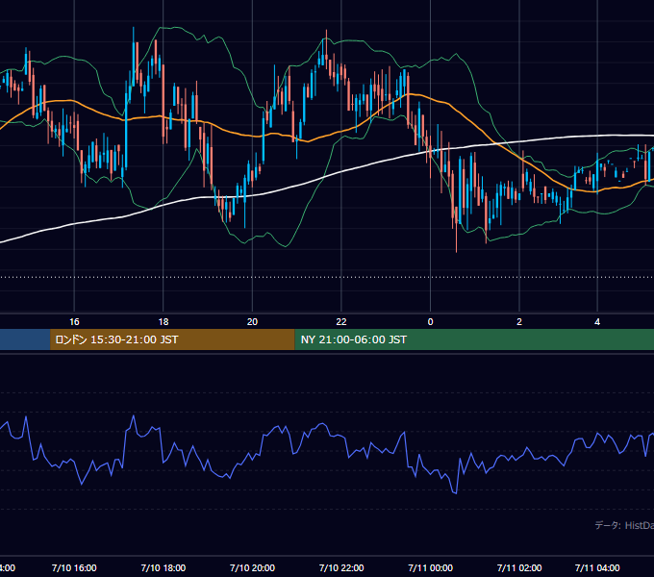Click the London session bar 15:30-21:00 JST
This screenshot has width=654, height=577.
pyautogui.click(x=172, y=339)
